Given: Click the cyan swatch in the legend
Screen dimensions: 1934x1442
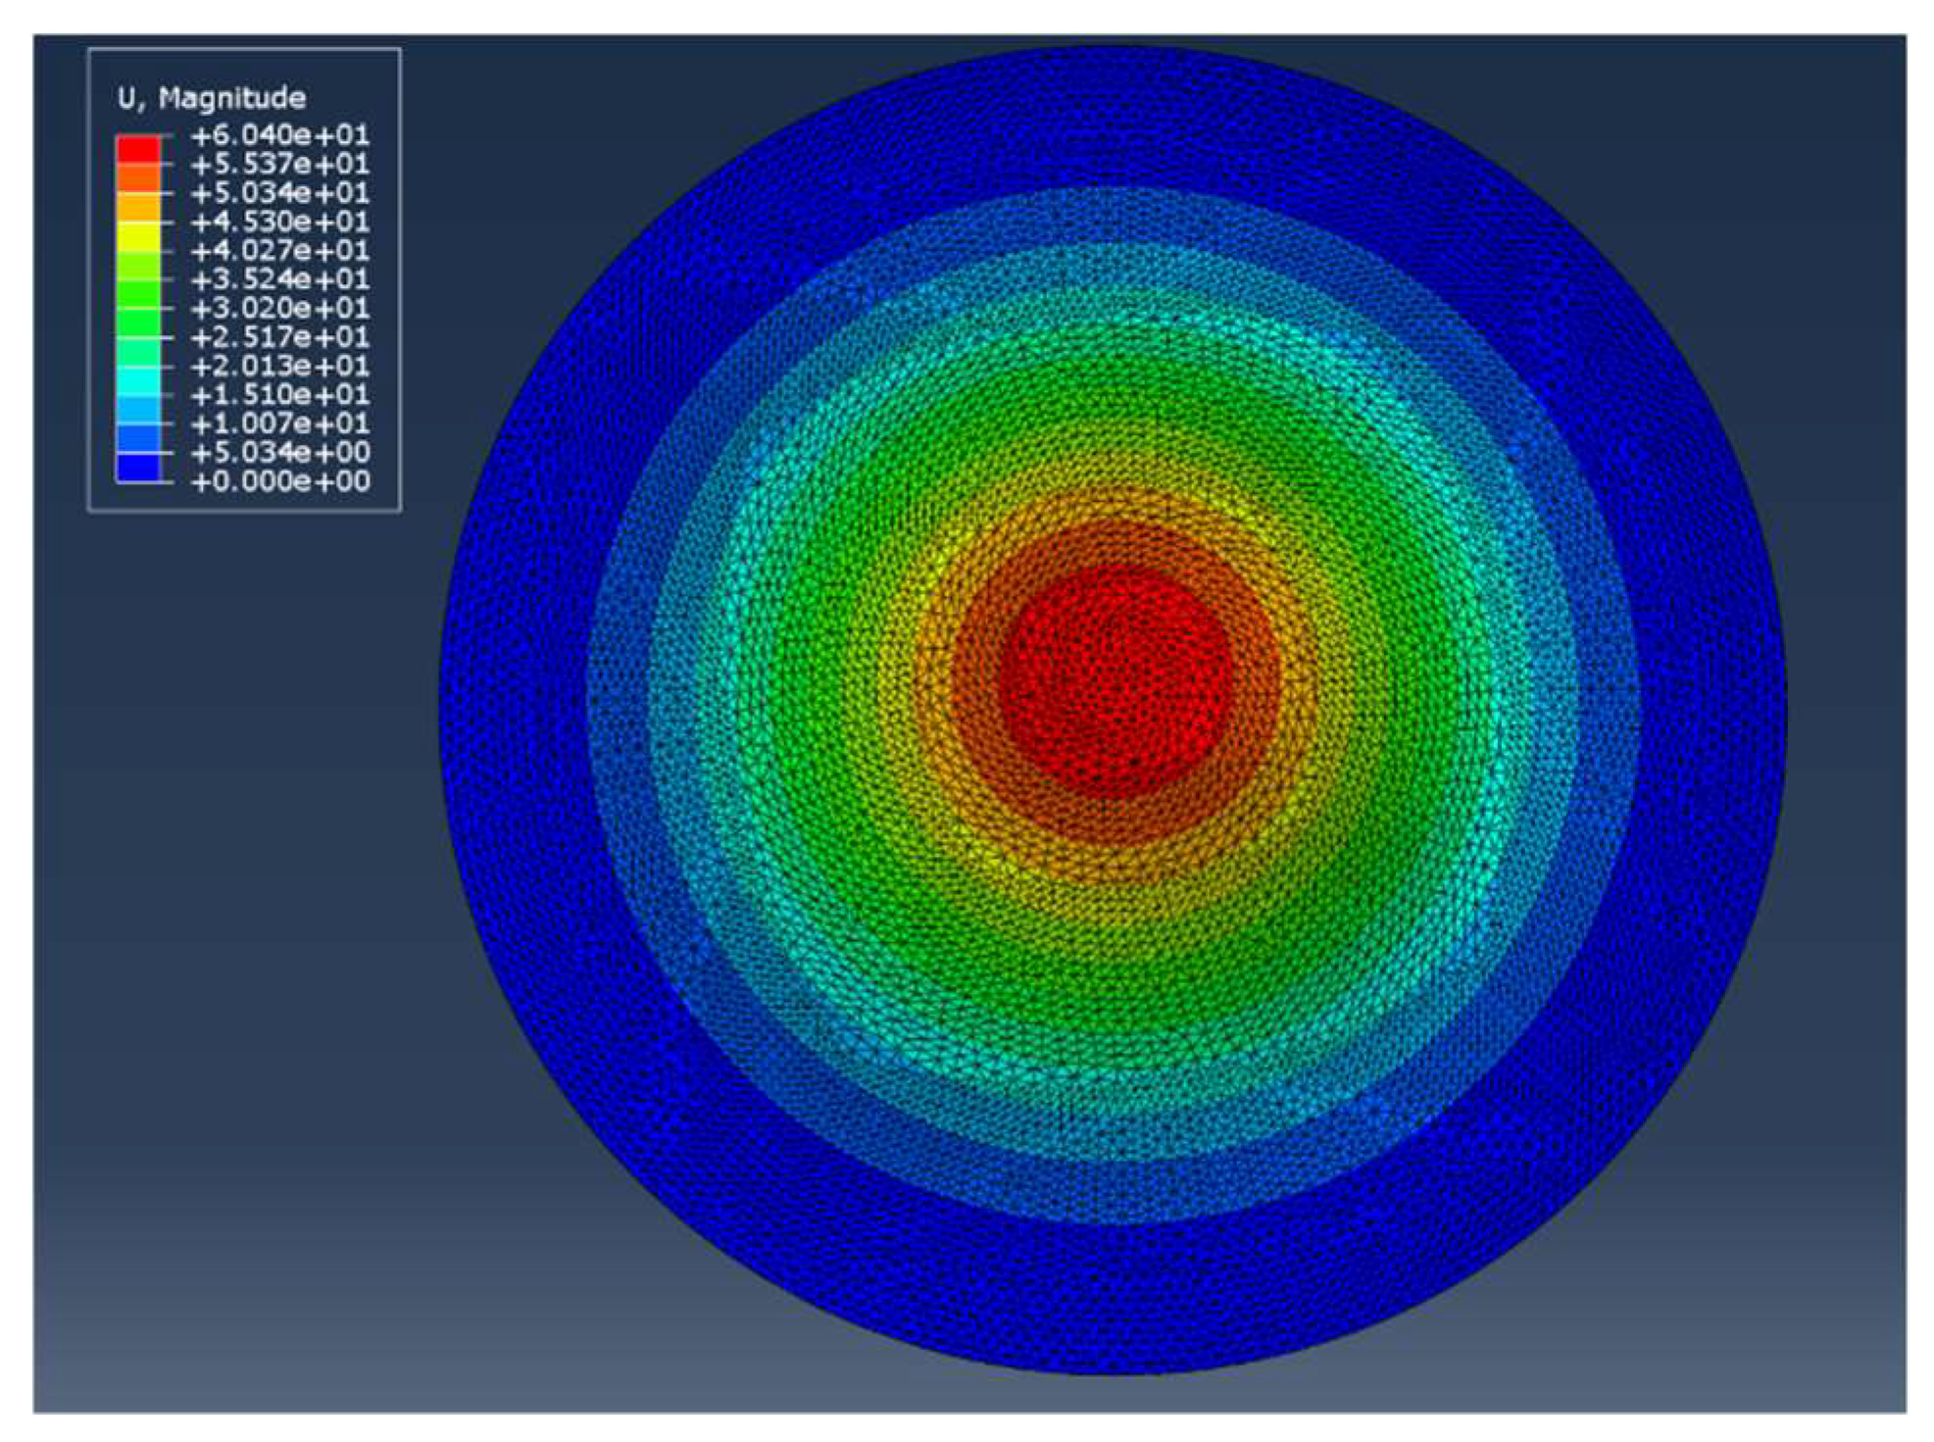Looking at the screenshot, I should tap(138, 380).
